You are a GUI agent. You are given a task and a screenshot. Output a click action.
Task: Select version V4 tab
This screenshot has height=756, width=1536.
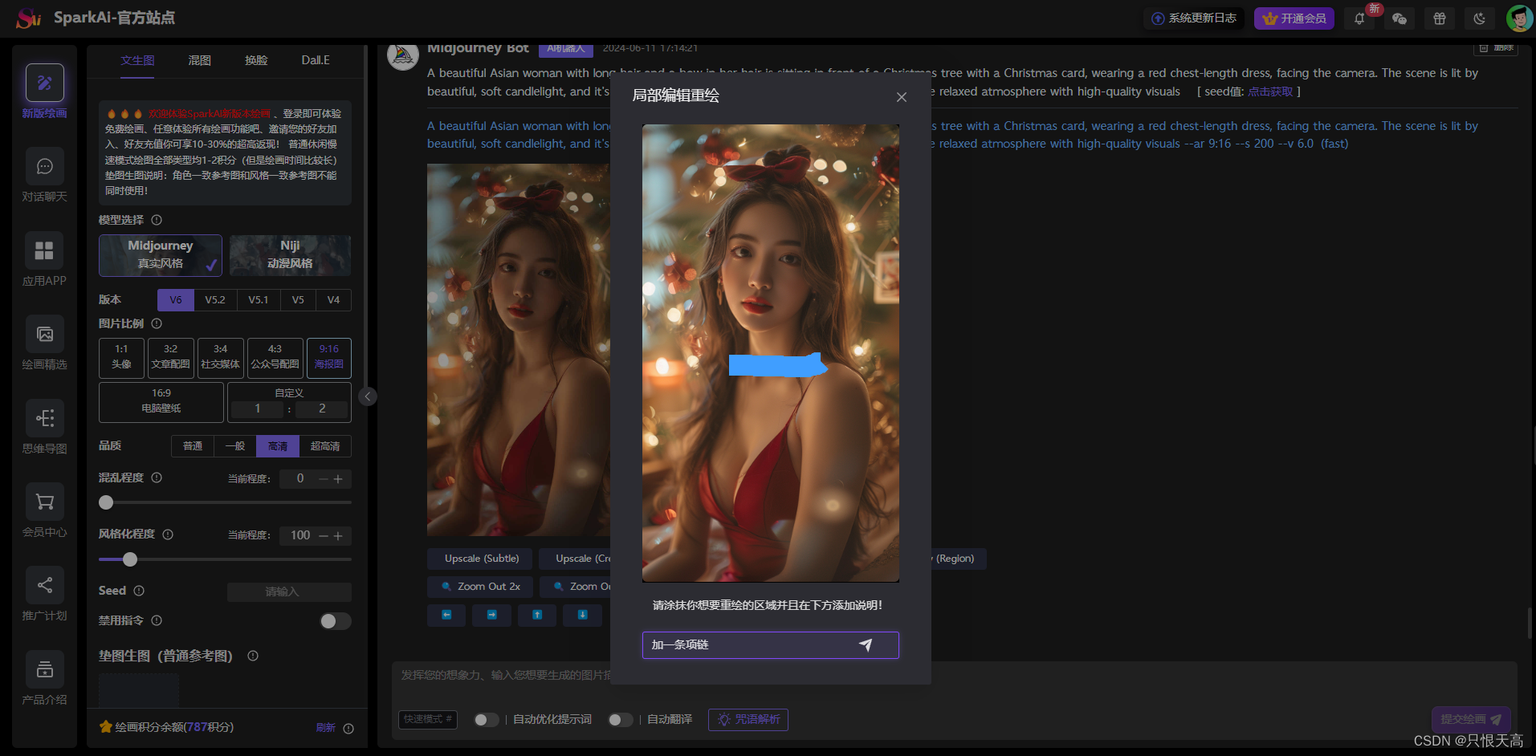(333, 300)
